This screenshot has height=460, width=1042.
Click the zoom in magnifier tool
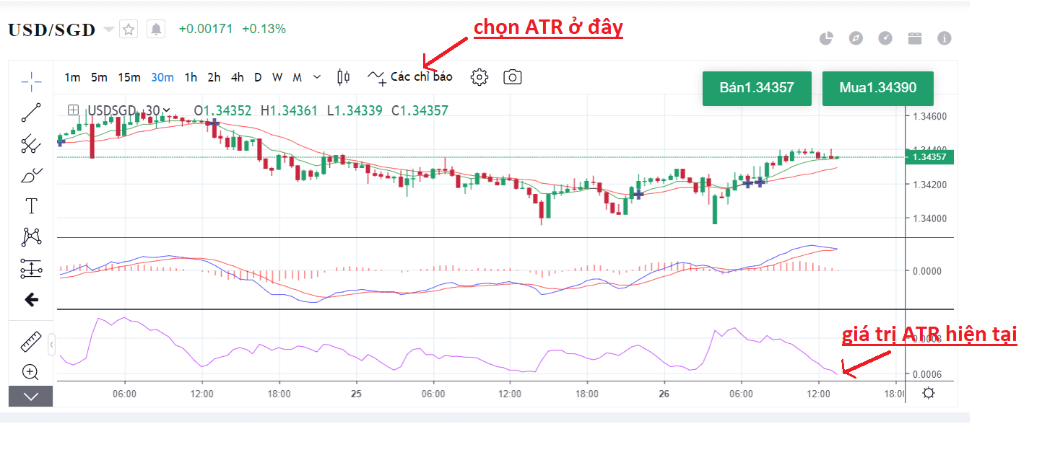click(30, 372)
